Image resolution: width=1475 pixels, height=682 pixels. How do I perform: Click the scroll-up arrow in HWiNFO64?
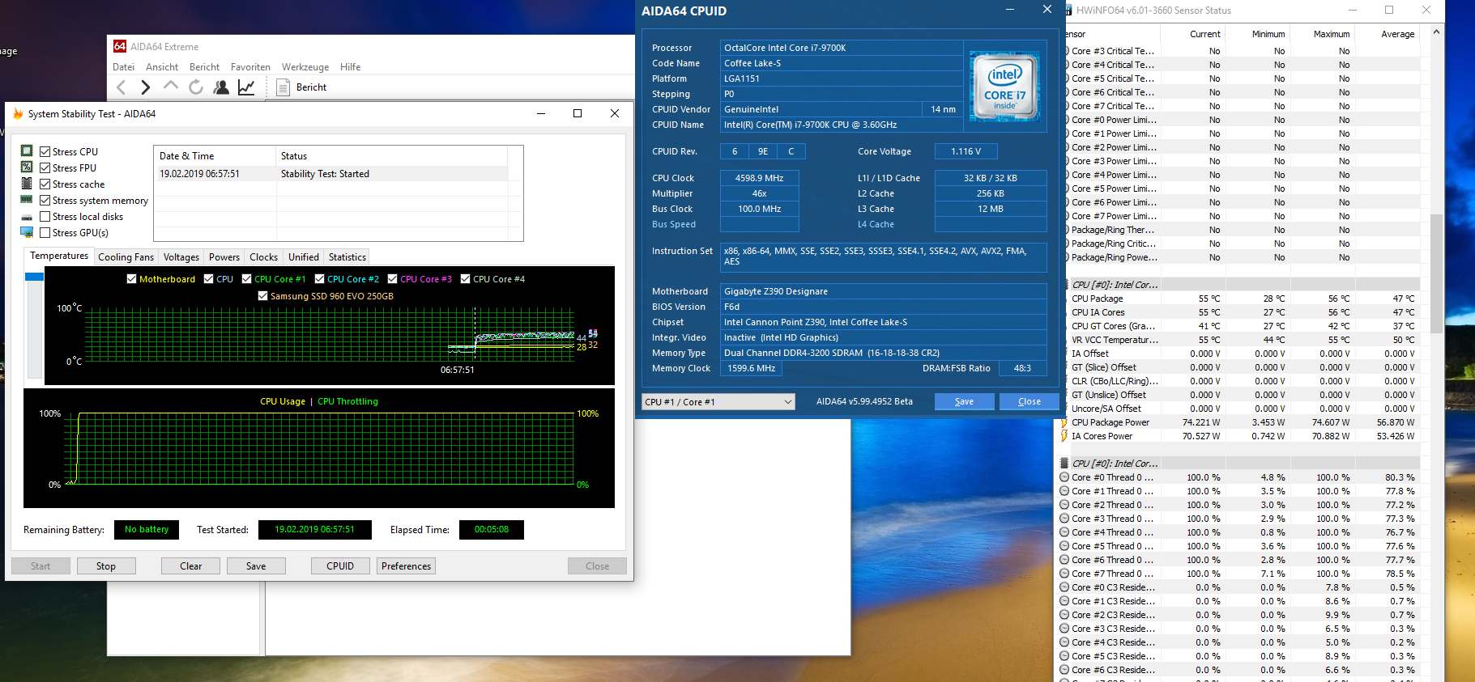[x=1436, y=32]
